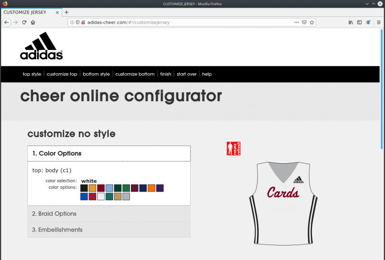The image size is (385, 260).
Task: Pick the white color swatch
Action: coord(101,196)
